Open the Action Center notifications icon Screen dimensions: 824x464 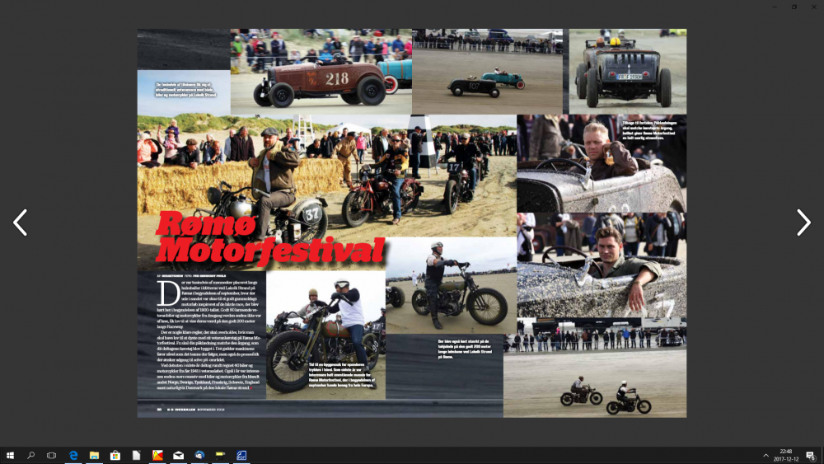pyautogui.click(x=811, y=456)
